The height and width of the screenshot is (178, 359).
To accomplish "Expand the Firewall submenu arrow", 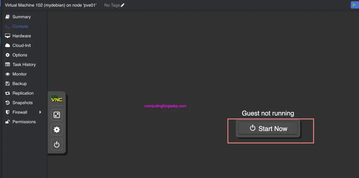I will [x=40, y=112].
